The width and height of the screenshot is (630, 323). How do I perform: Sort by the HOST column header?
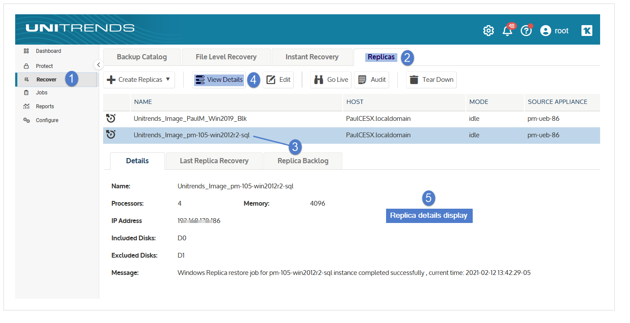(404, 102)
